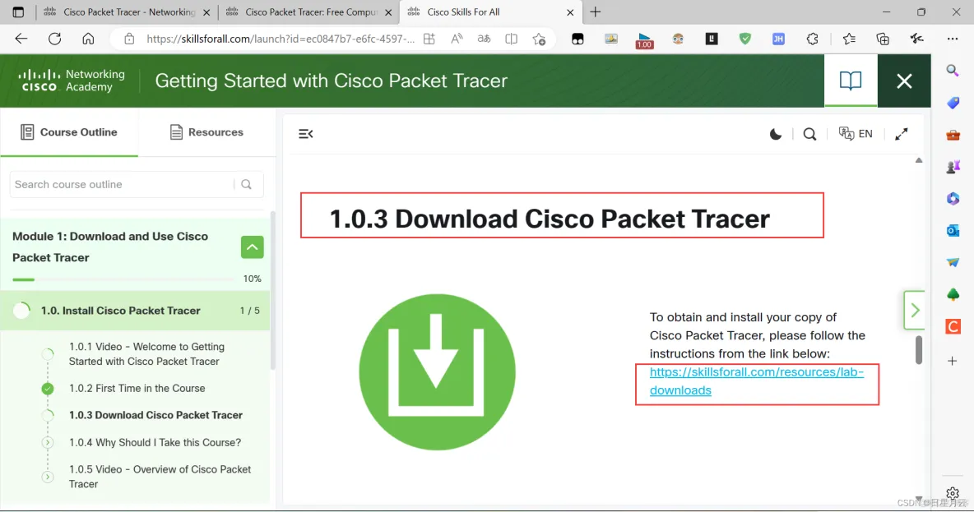
Task: Click the content area vertical scrollbar thumb
Action: click(x=919, y=351)
